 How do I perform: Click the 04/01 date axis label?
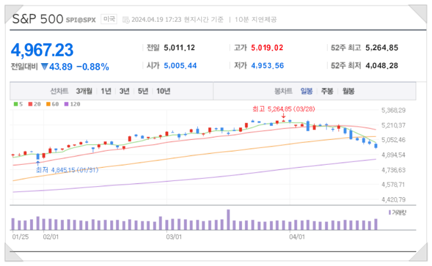[x=297, y=237]
